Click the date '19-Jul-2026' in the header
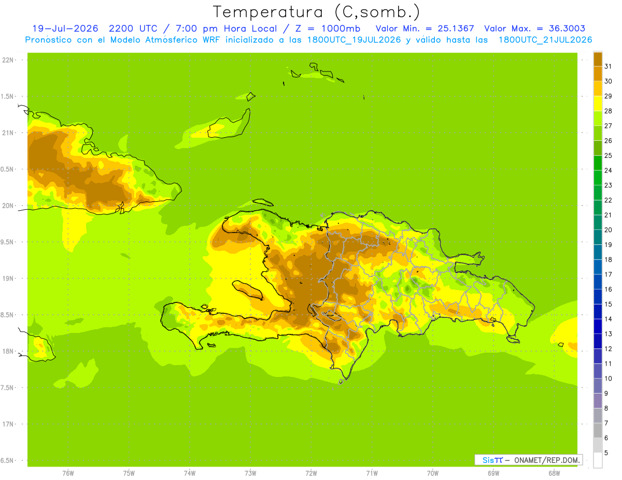The height and width of the screenshot is (480, 622). pos(65,28)
